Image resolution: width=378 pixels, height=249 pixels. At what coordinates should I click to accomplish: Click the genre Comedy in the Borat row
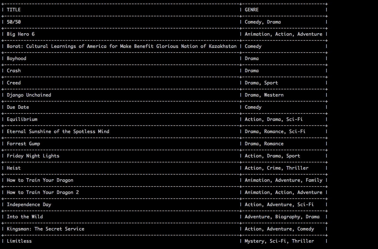(253, 46)
